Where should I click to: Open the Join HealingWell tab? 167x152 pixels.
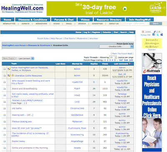point(140,20)
